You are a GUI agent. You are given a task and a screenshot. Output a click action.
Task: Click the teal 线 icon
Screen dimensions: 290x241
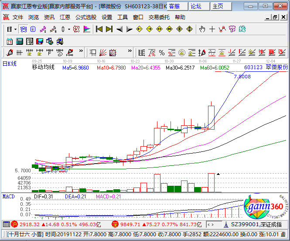pyautogui.click(x=242, y=29)
